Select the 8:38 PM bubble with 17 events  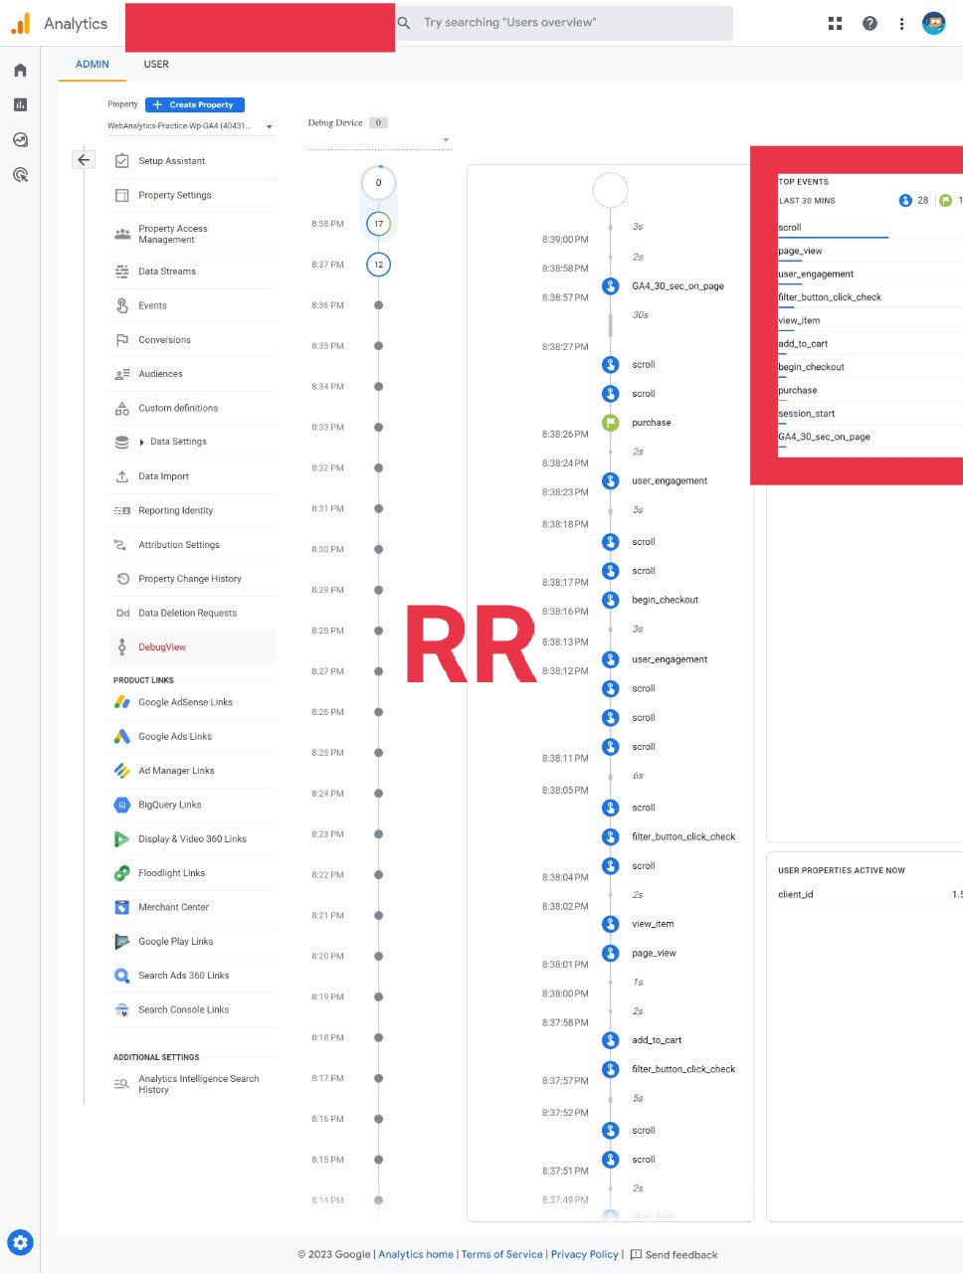click(x=378, y=224)
